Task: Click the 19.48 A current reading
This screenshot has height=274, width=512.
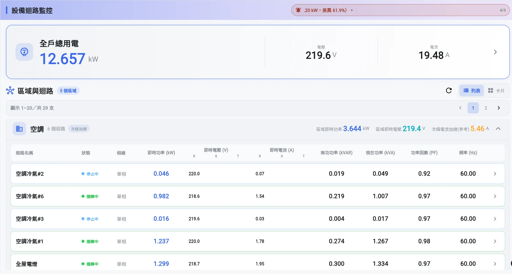Action: tap(434, 55)
